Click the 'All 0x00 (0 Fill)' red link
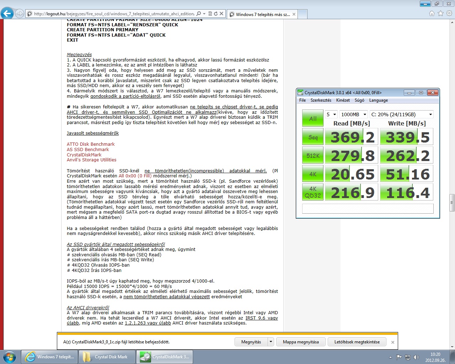This screenshot has height=364, width=455. 135,176
